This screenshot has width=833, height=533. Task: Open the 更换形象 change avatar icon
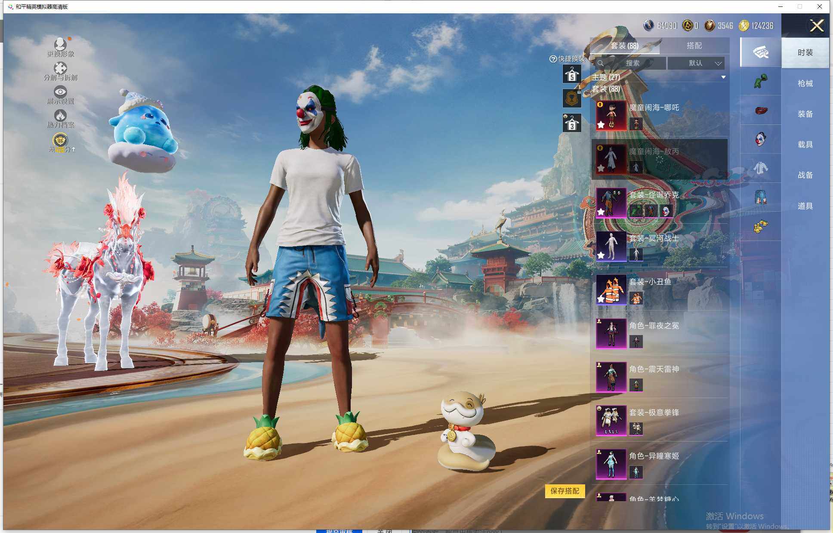(60, 45)
